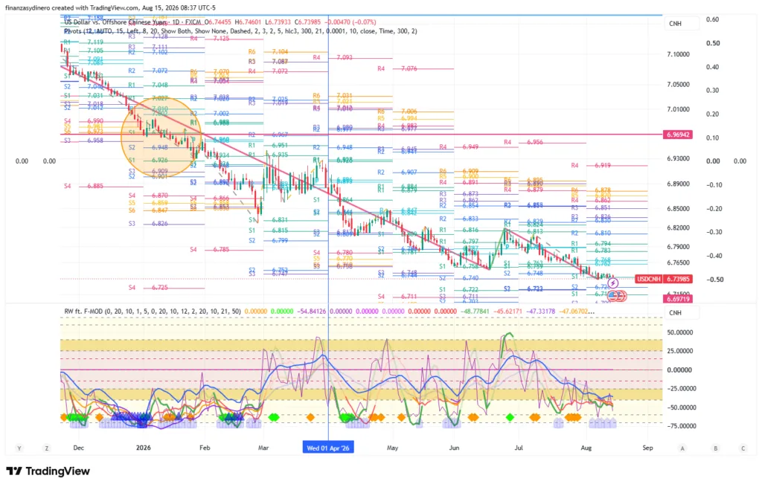Click the 6.82000 price scale value
The image size is (762, 487).
point(678,228)
